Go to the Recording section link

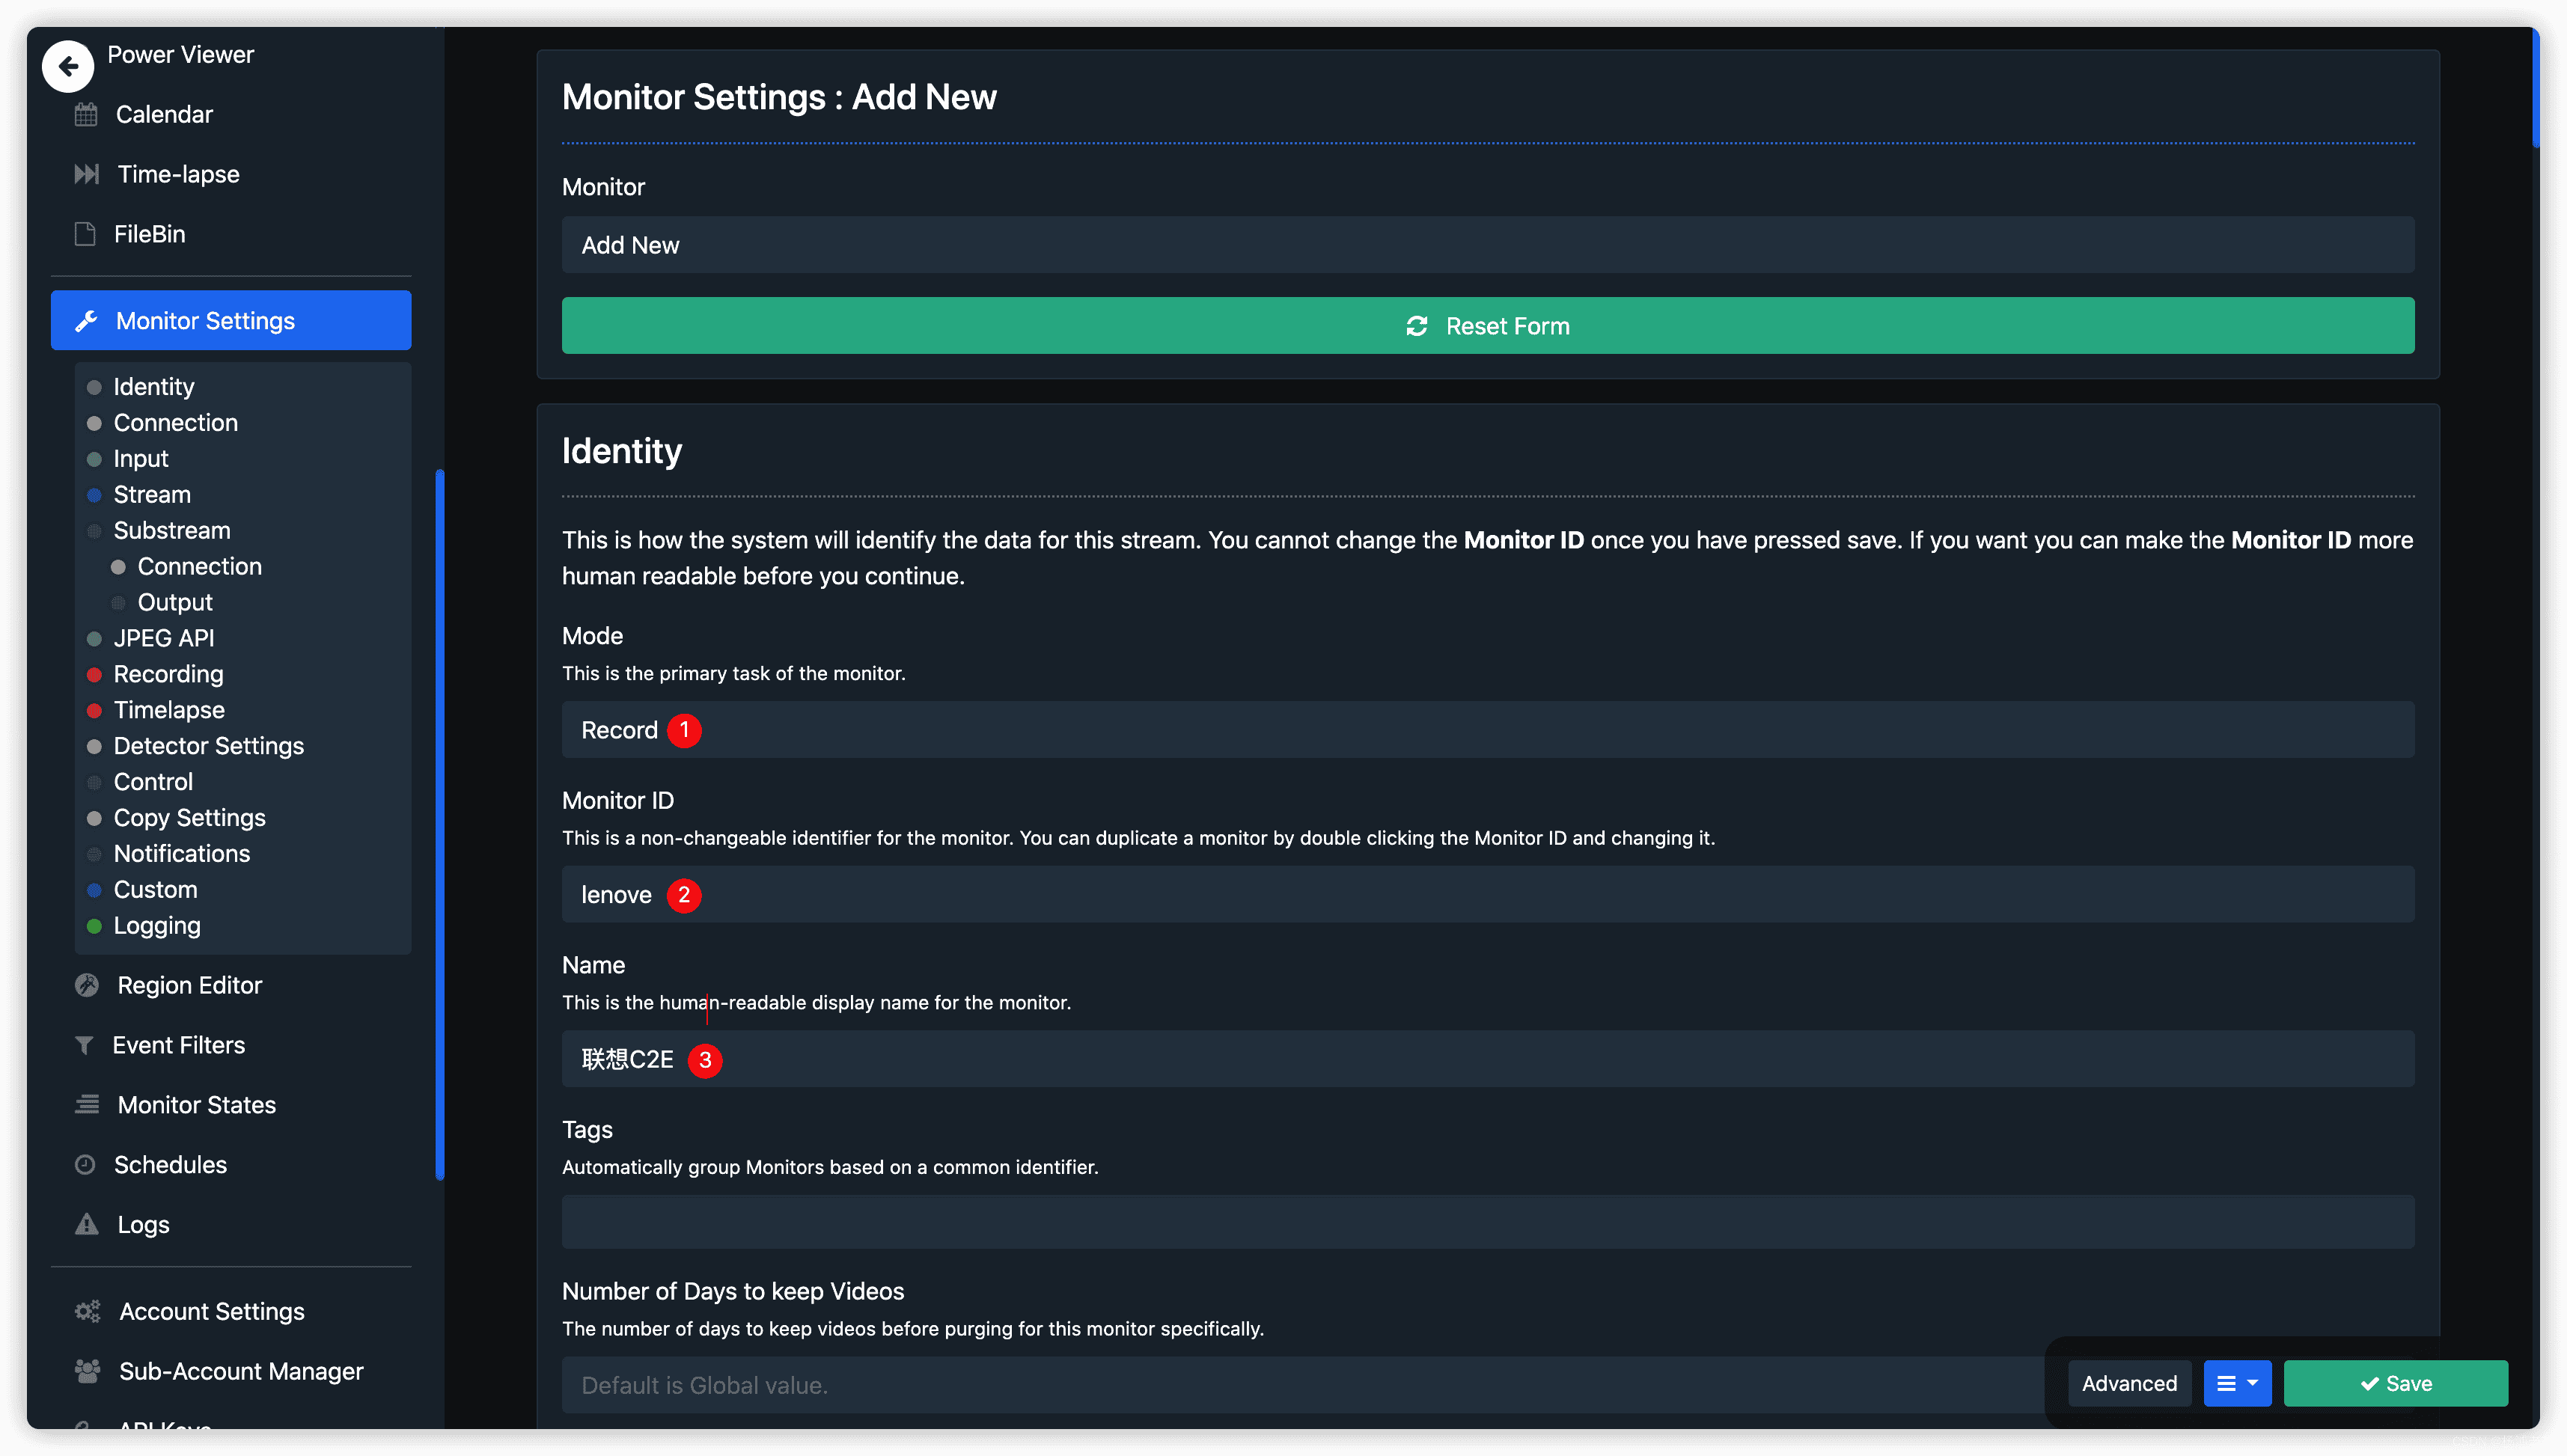168,674
